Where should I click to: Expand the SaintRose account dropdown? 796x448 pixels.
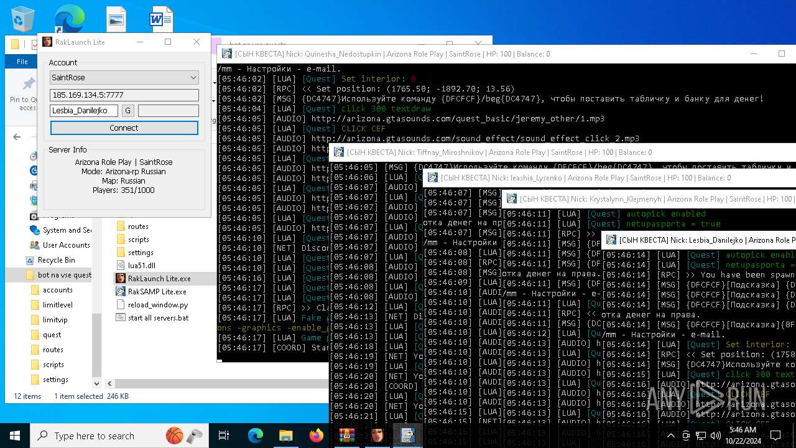(193, 78)
